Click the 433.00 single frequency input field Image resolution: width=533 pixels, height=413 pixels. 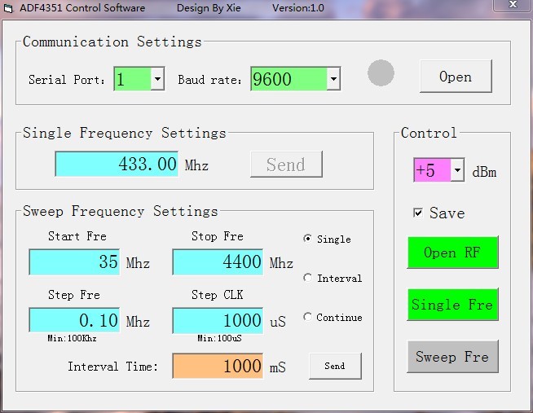(117, 165)
